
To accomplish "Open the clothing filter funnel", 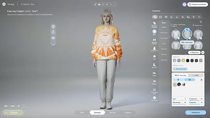I will [x=201, y=22].
